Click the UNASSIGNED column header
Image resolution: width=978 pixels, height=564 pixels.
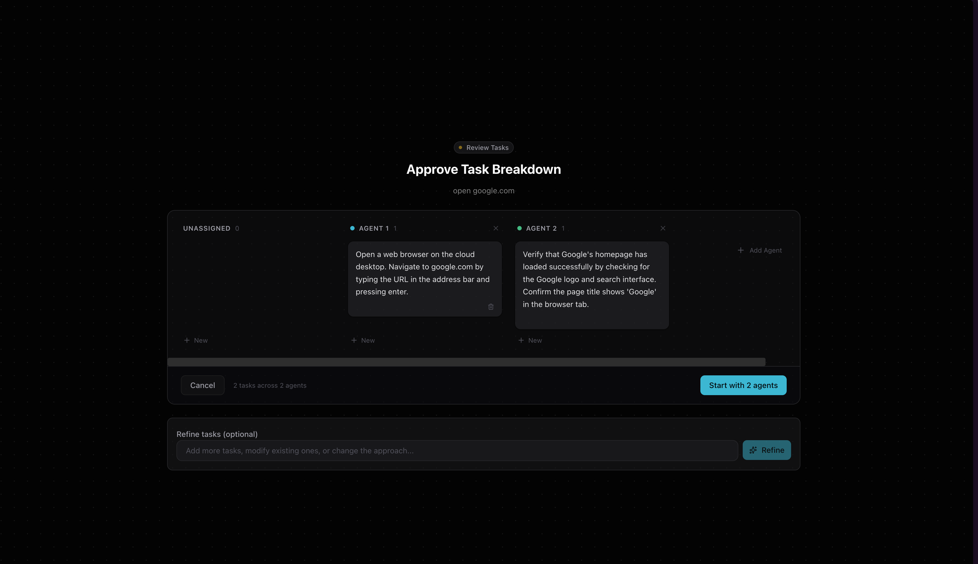[x=207, y=228]
